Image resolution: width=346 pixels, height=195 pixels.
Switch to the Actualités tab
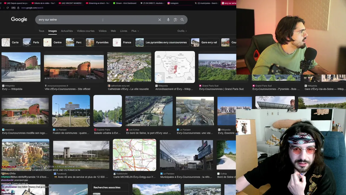point(67,31)
